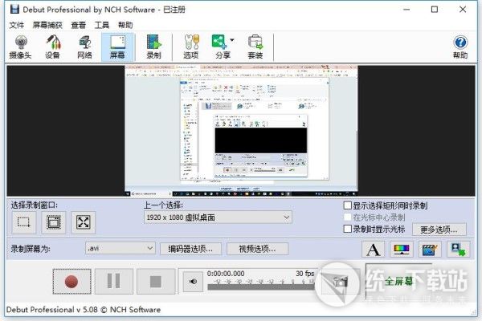Enable 显示选择矩形同时录制 checkbox
Screen dimensions: 482x321
click(x=347, y=205)
